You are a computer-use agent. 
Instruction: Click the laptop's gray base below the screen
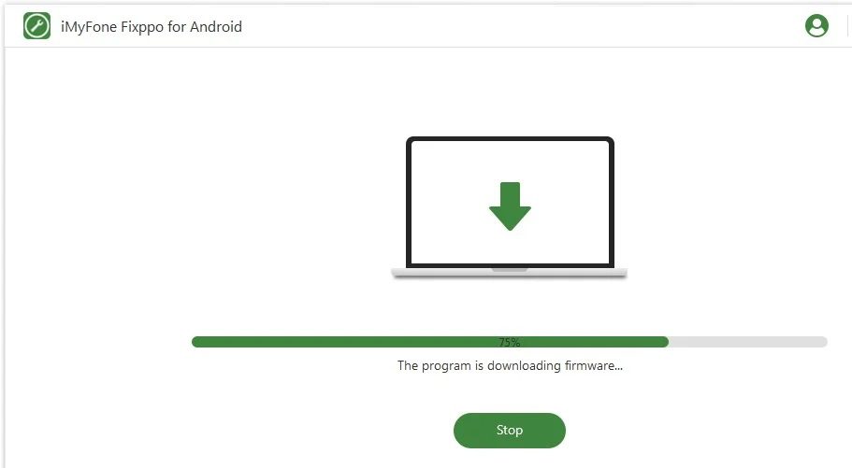[x=509, y=273]
